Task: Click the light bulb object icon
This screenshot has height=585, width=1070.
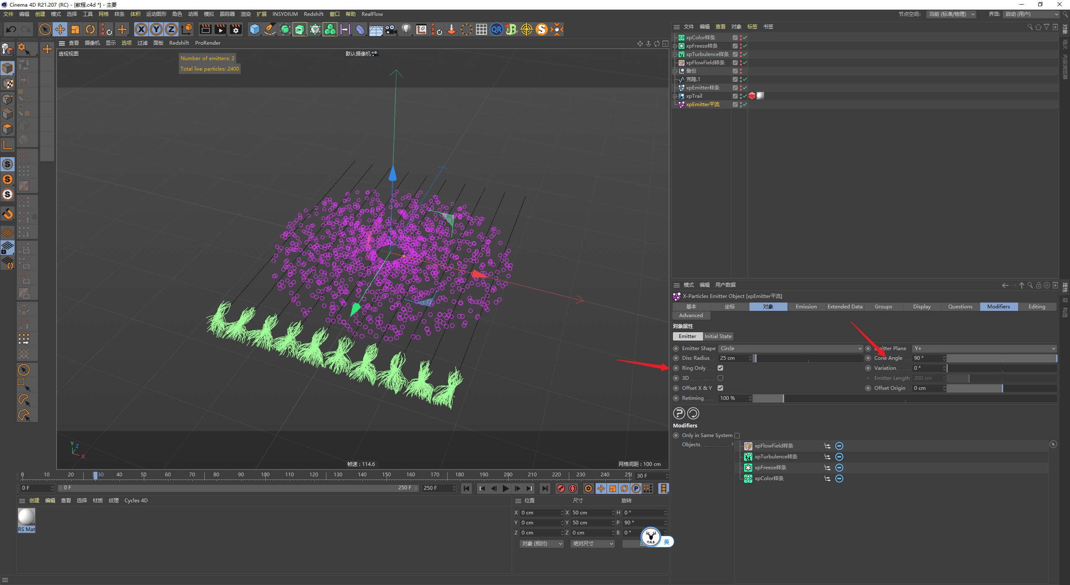Action: 406,29
